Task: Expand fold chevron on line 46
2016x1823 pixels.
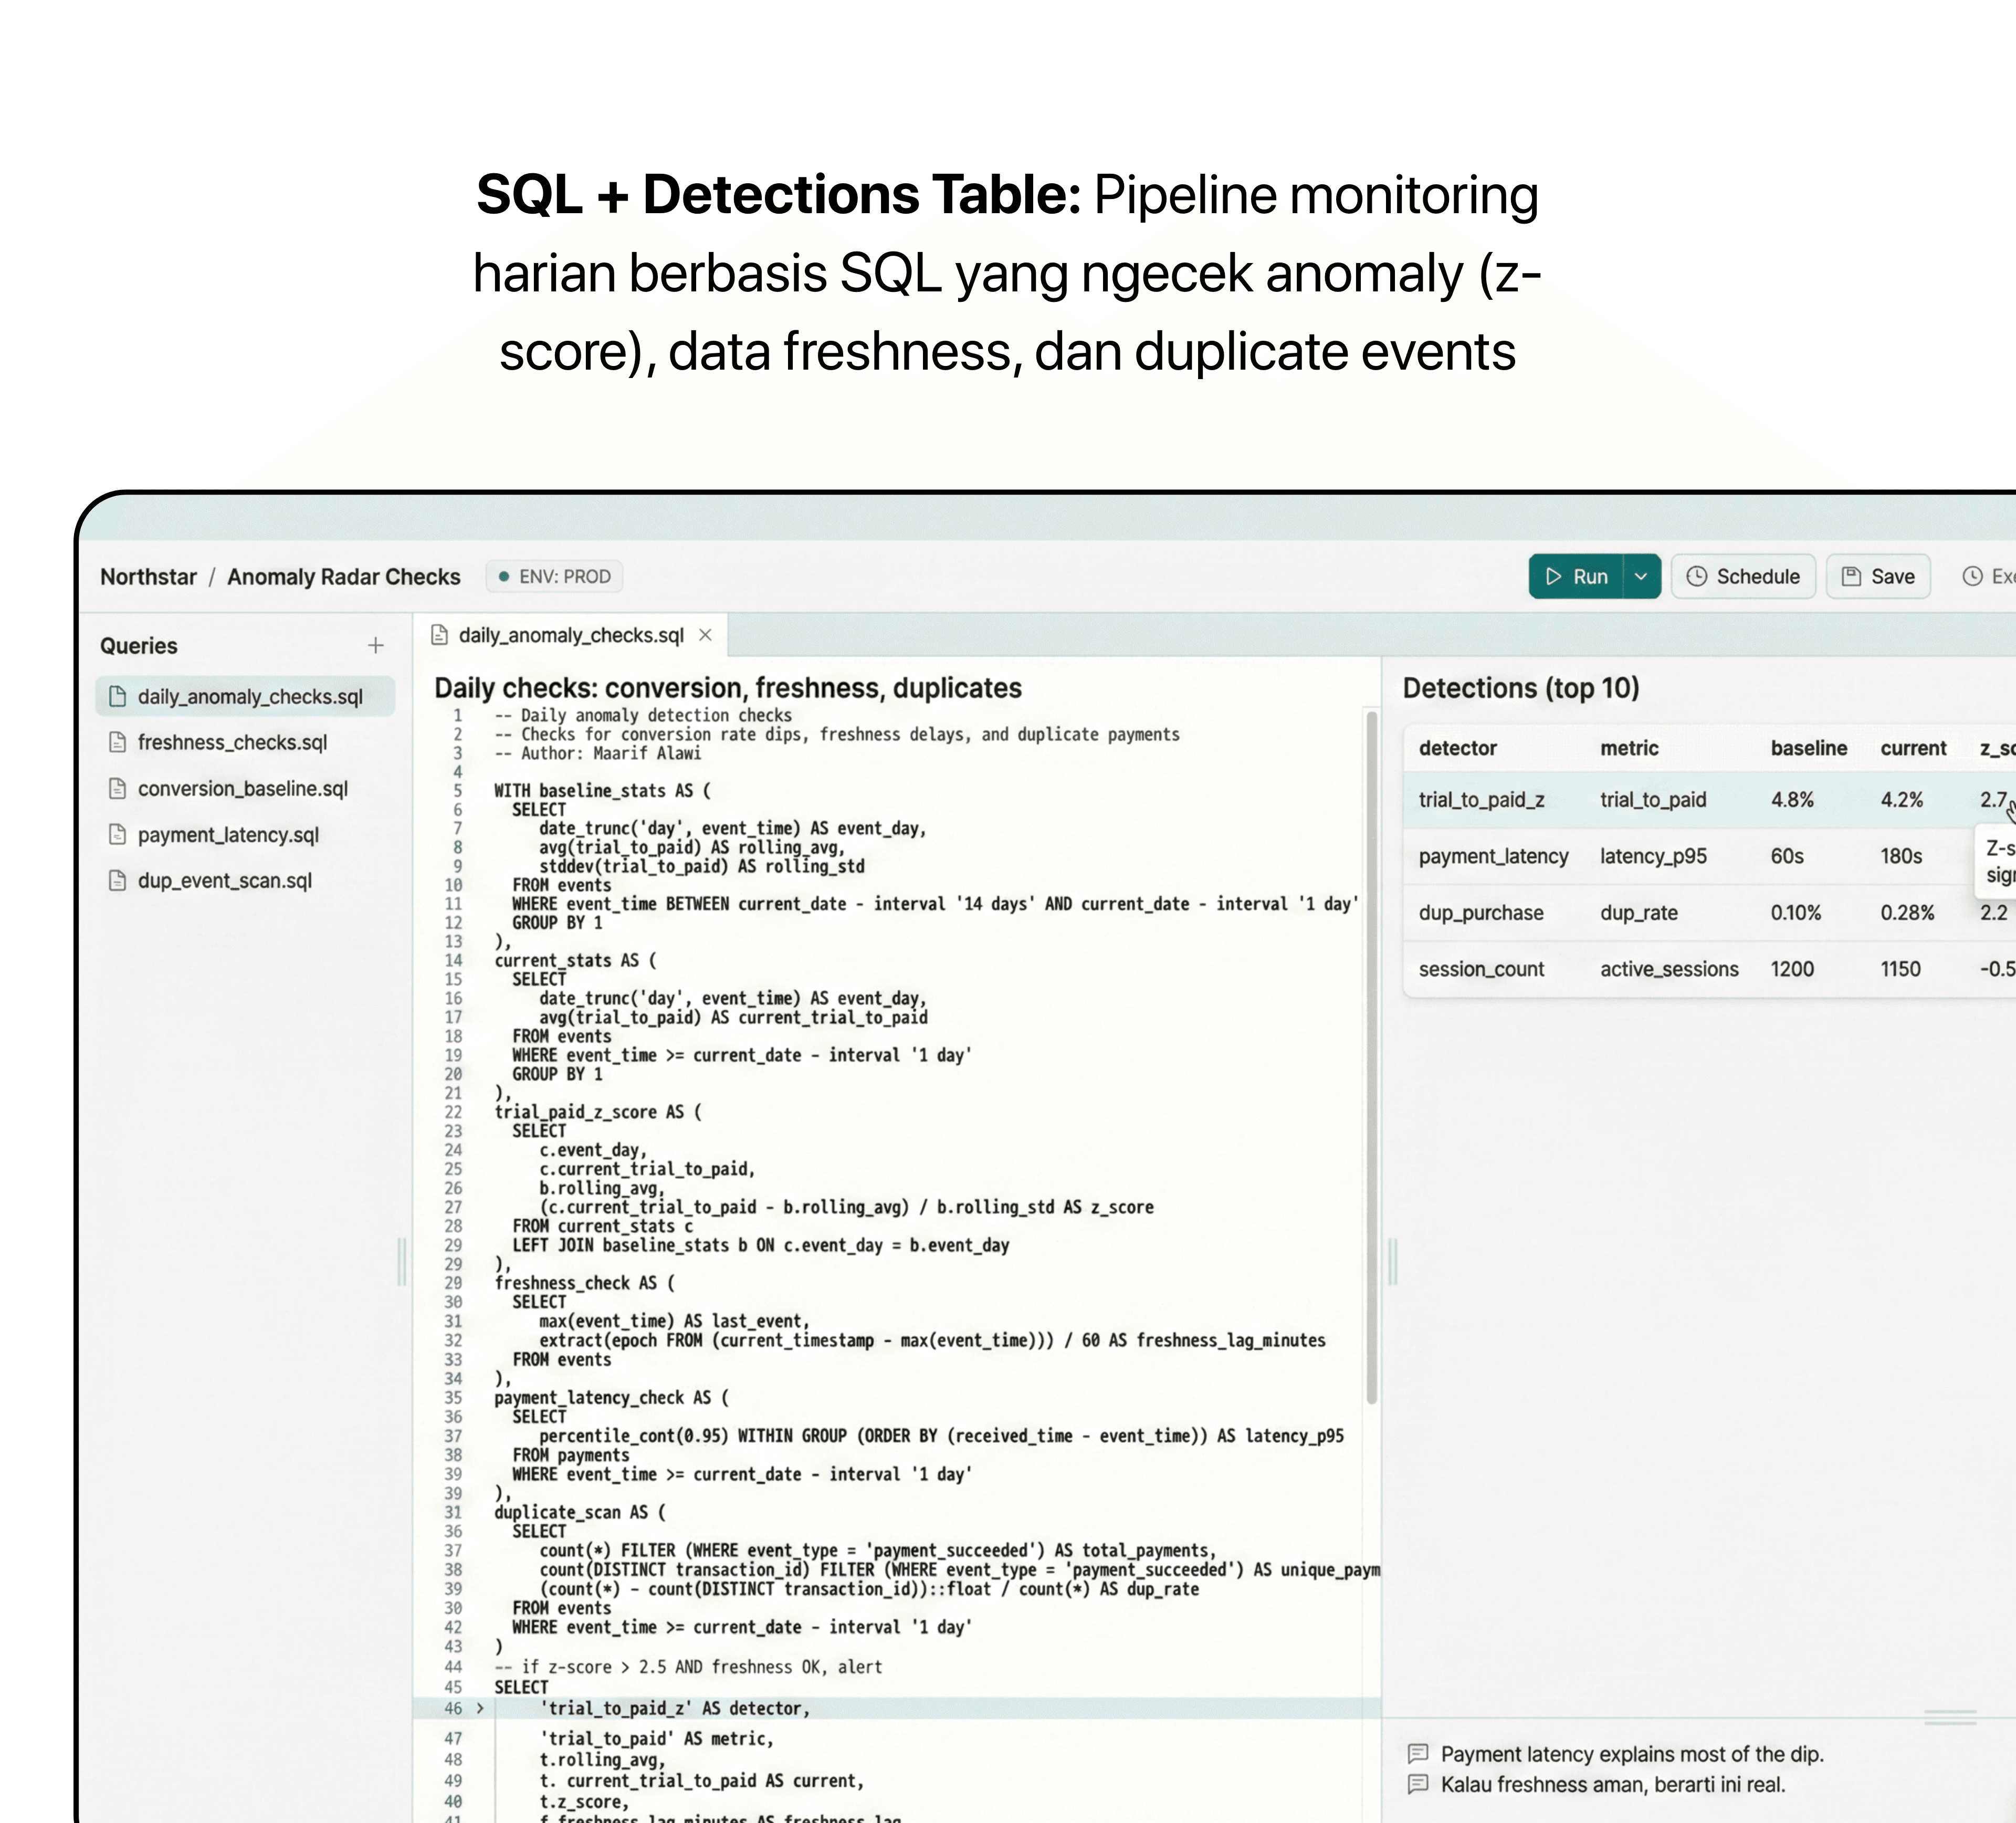Action: tap(480, 1708)
